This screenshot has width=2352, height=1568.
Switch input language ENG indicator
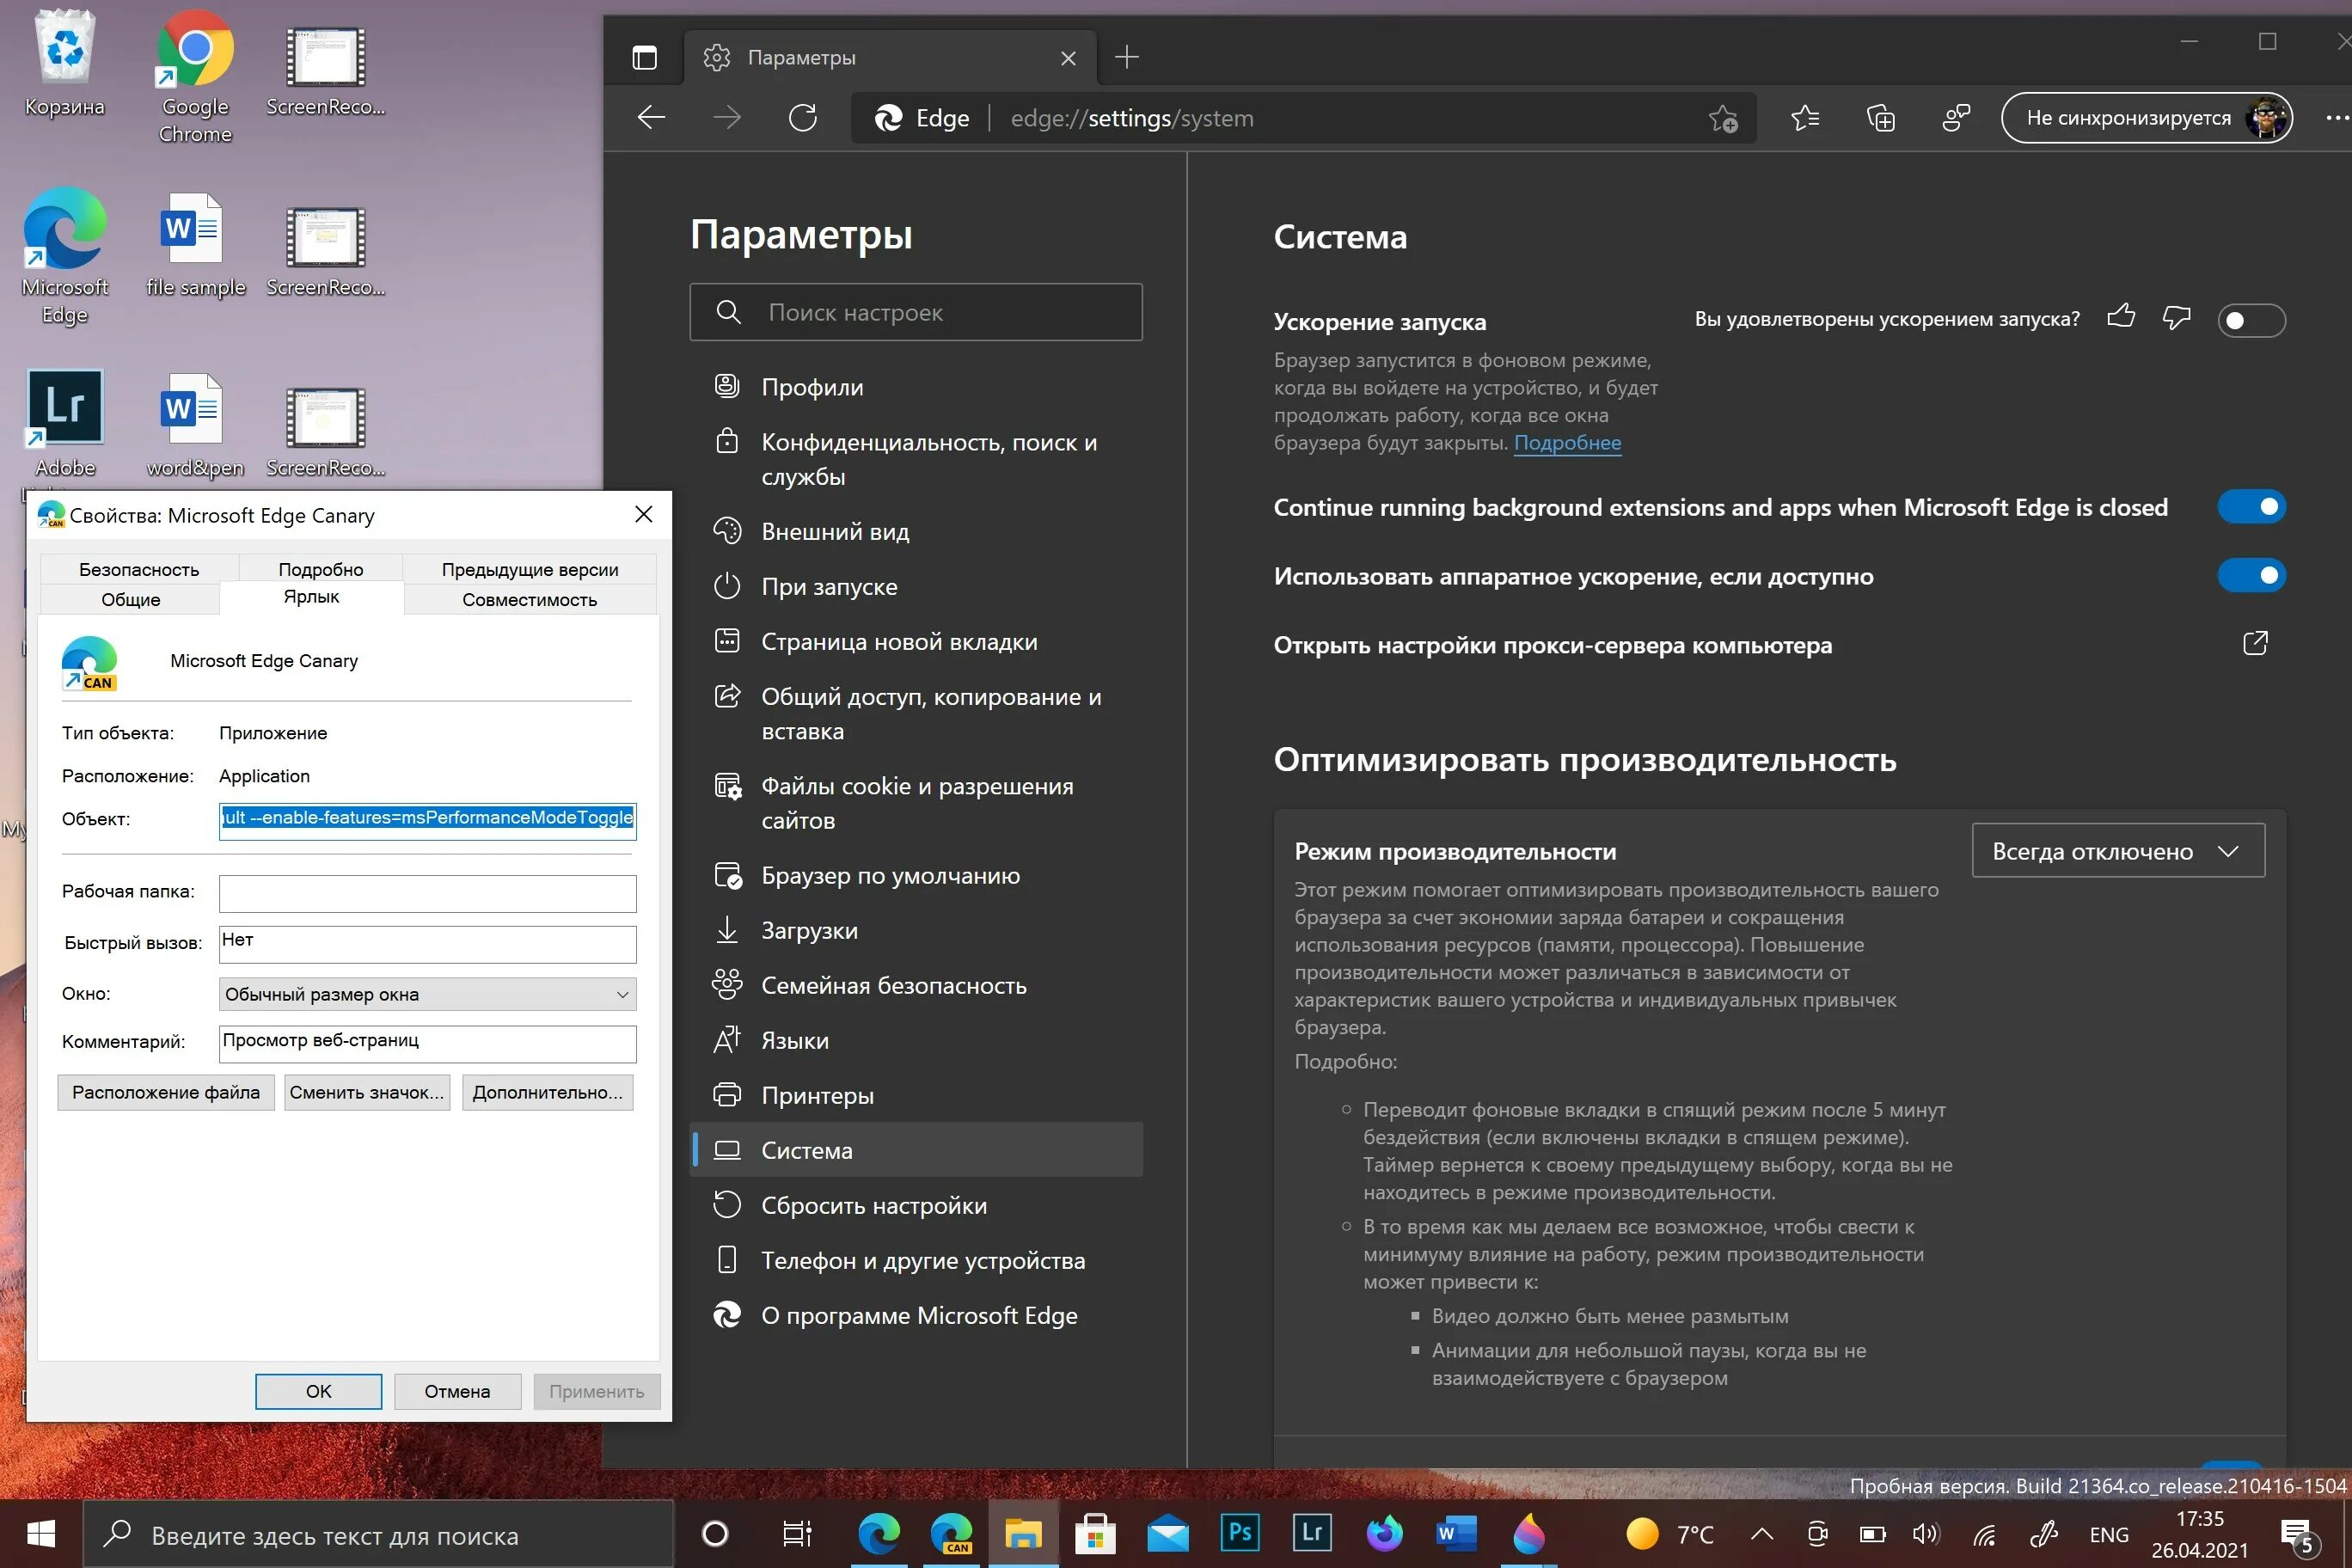pyautogui.click(x=2109, y=1534)
